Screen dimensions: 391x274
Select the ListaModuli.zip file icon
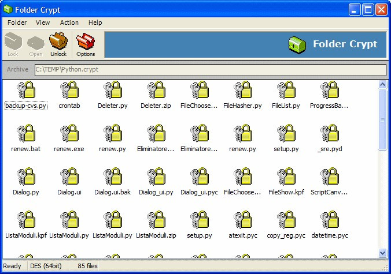[x=156, y=220]
